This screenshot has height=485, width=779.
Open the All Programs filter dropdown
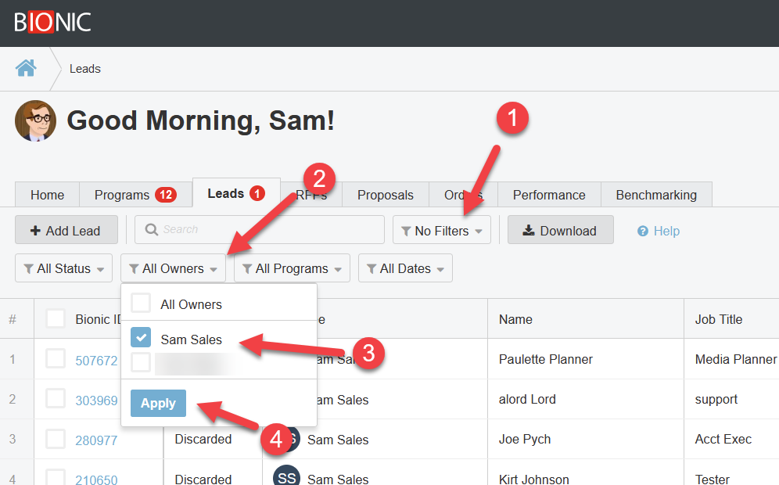[291, 268]
